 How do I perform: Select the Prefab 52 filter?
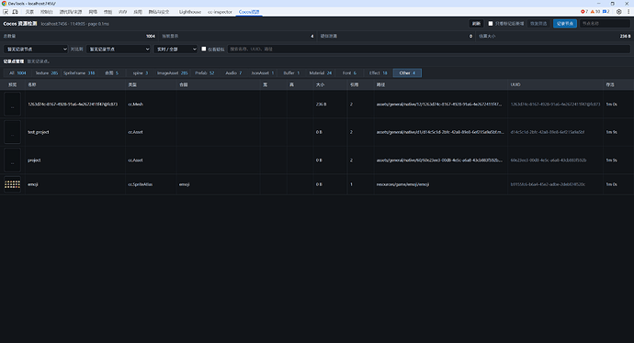click(x=205, y=73)
